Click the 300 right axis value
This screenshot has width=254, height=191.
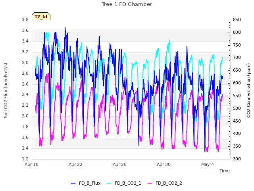point(237,159)
